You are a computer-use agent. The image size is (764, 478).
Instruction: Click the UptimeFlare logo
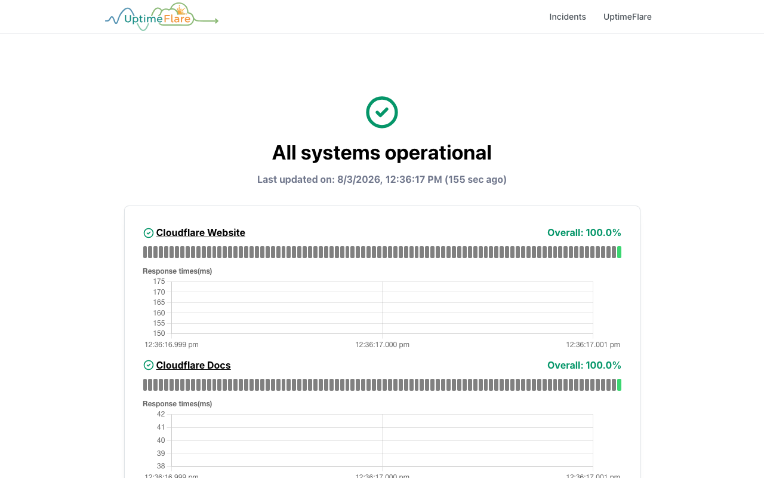pyautogui.click(x=162, y=17)
